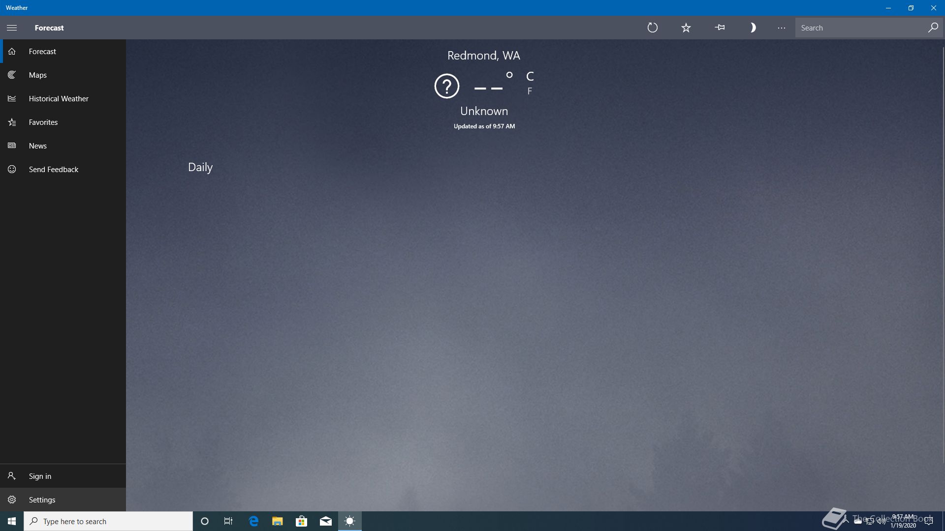Open Task View on the taskbar
This screenshot has width=945, height=531.
click(x=228, y=521)
